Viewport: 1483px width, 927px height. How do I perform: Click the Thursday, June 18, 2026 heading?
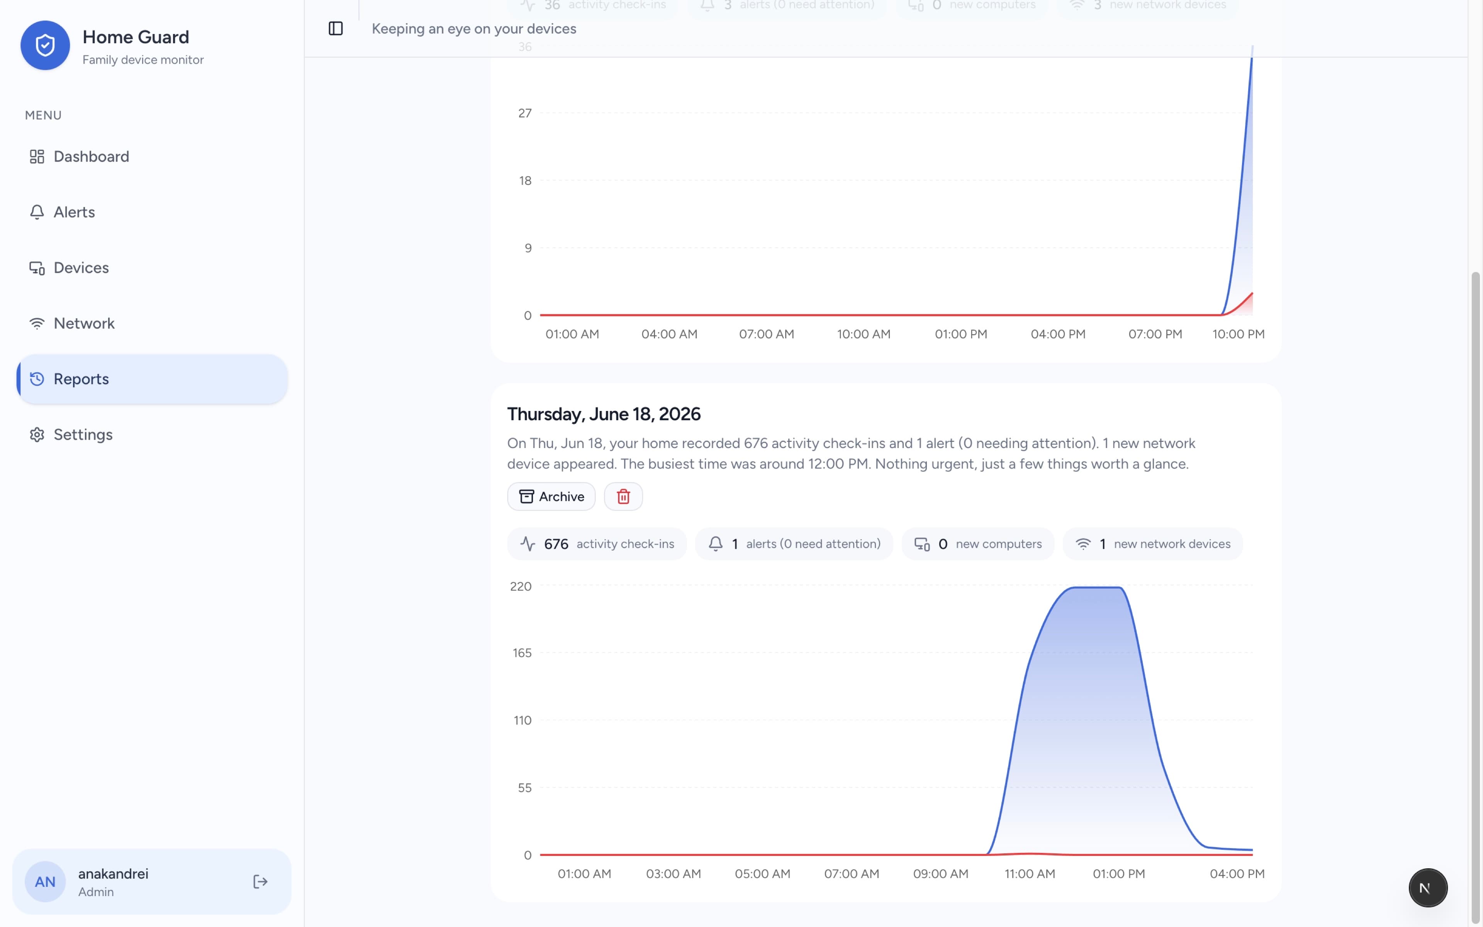pyautogui.click(x=604, y=414)
